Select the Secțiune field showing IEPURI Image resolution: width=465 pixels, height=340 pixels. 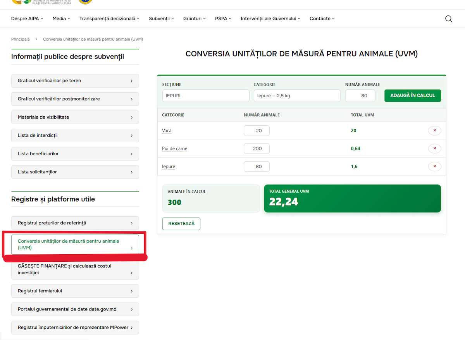pyautogui.click(x=206, y=96)
